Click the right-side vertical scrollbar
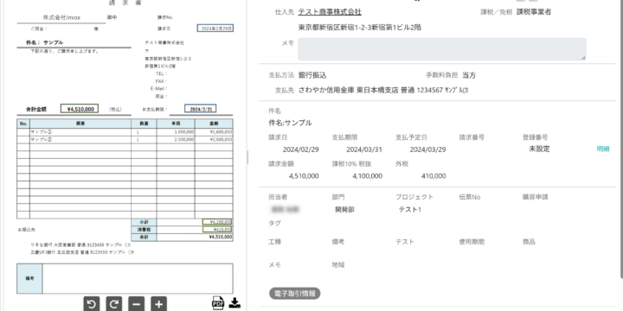Screen dimensions: 623x311 (x=621, y=139)
